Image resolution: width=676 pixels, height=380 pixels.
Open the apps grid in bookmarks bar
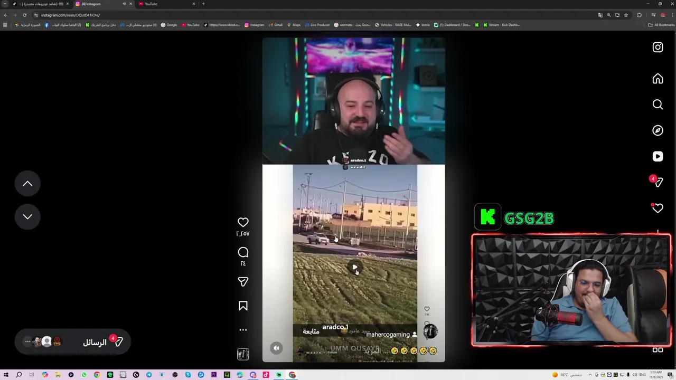coord(5,25)
